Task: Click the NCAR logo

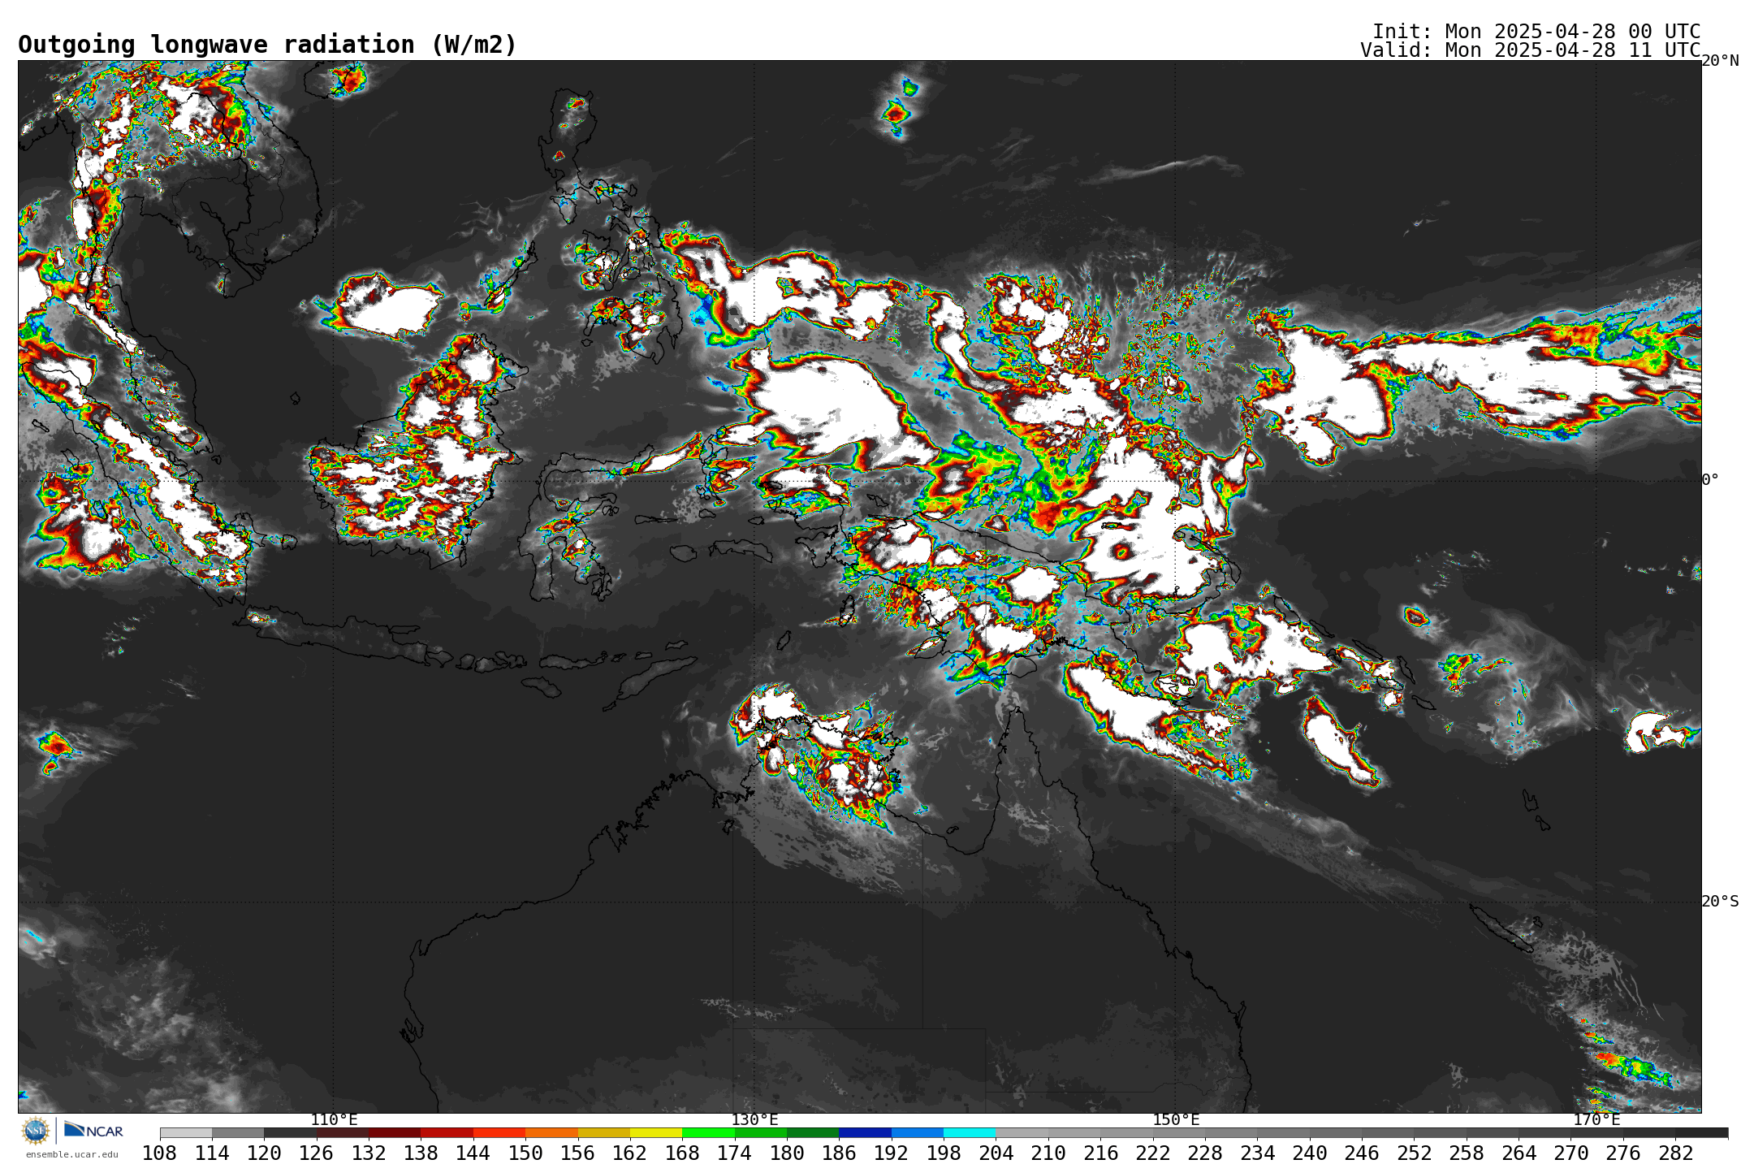Action: point(93,1130)
